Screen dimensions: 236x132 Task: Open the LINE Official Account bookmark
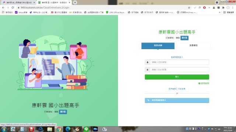[x=115, y=12]
